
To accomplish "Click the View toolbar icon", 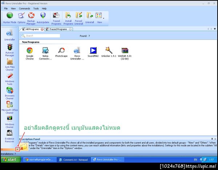I will pos(99,18).
